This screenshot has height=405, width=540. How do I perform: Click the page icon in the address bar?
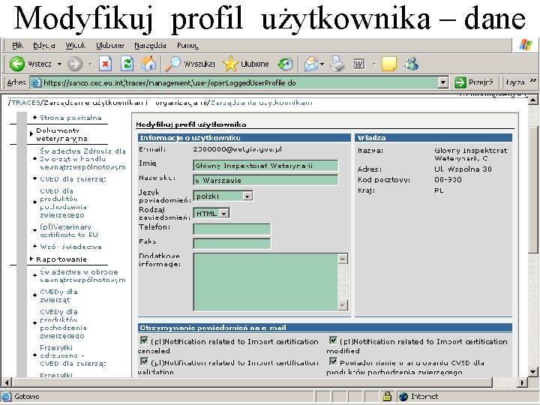[x=35, y=82]
